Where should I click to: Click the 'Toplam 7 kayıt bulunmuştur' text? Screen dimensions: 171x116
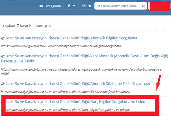point(27,26)
